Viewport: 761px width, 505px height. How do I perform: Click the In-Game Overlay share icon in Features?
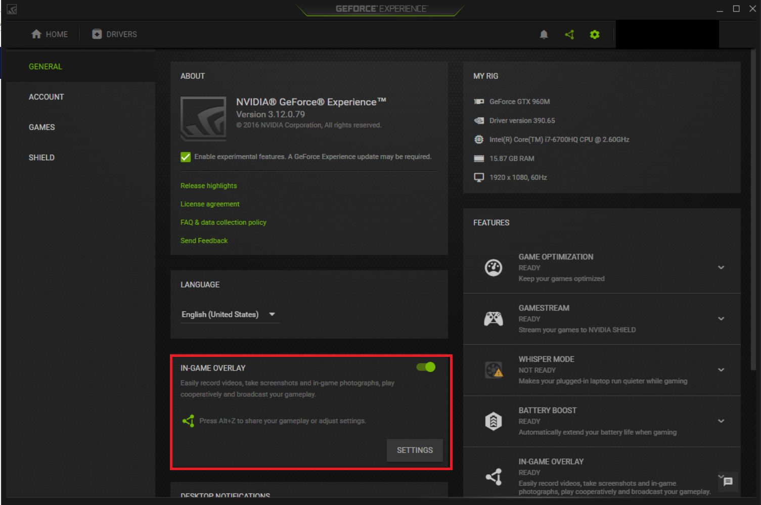coord(494,476)
